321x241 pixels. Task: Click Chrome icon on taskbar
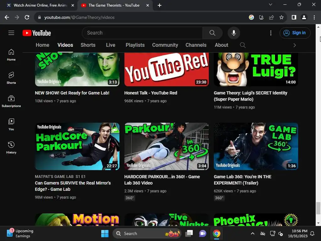[x=216, y=233]
